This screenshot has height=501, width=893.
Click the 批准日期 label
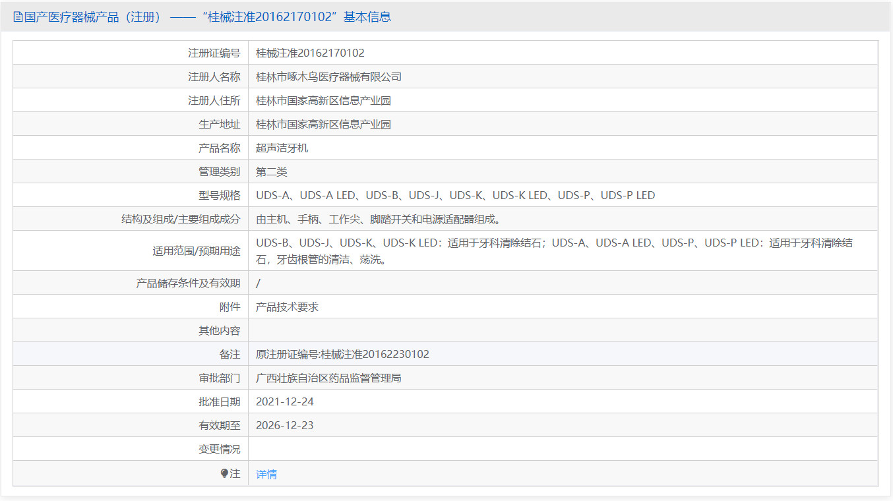pyautogui.click(x=220, y=401)
